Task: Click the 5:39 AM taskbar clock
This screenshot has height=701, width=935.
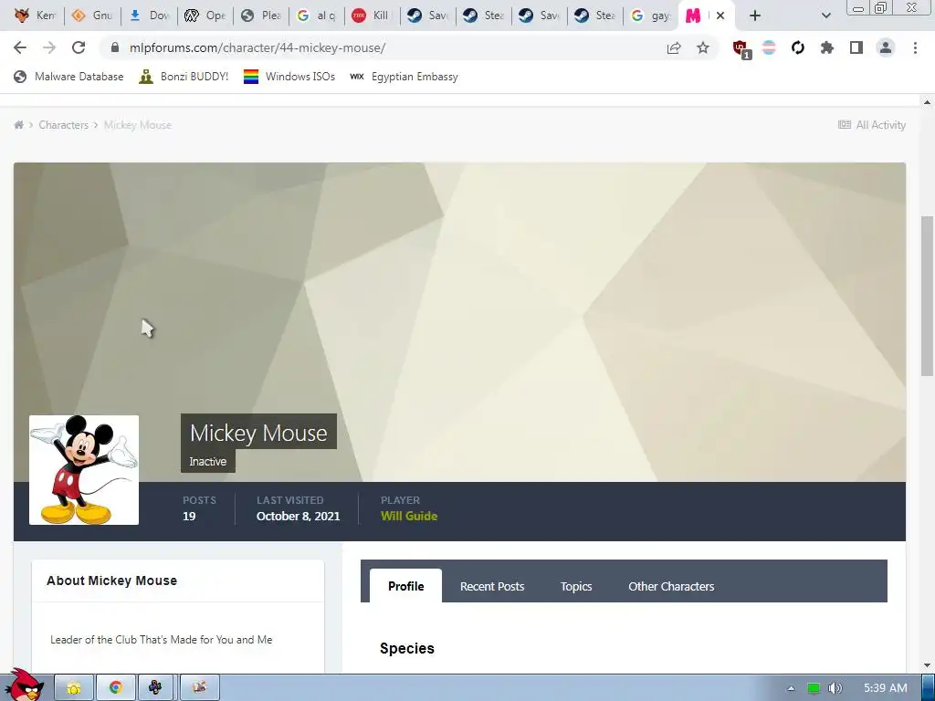Action: 885,688
